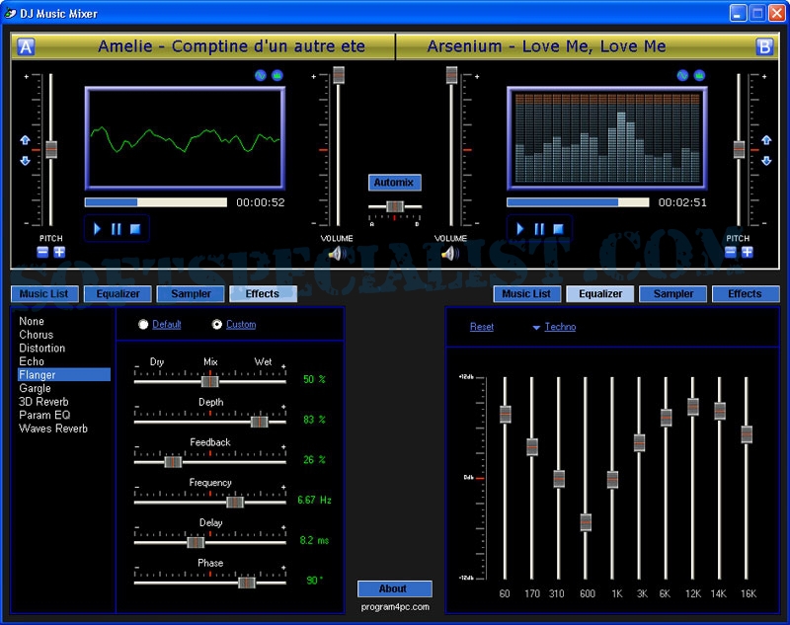The image size is (790, 625).
Task: Switch deck B display to spectrum view
Action: click(699, 76)
